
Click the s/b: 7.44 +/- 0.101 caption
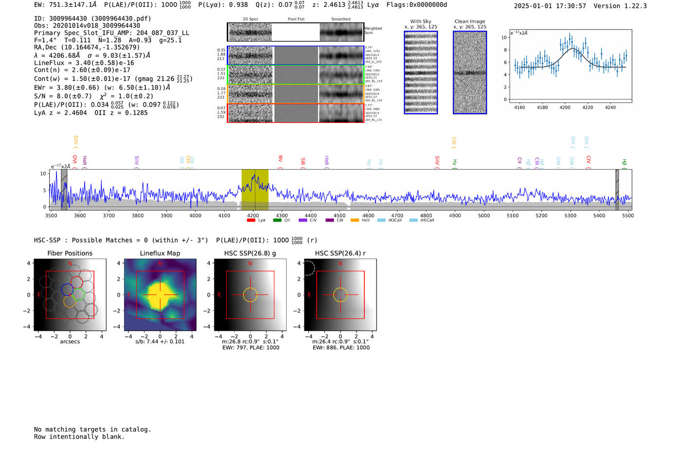(x=160, y=342)
